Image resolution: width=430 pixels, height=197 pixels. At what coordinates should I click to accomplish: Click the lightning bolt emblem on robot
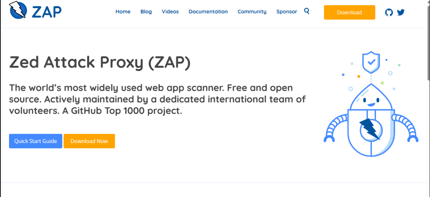click(x=371, y=129)
